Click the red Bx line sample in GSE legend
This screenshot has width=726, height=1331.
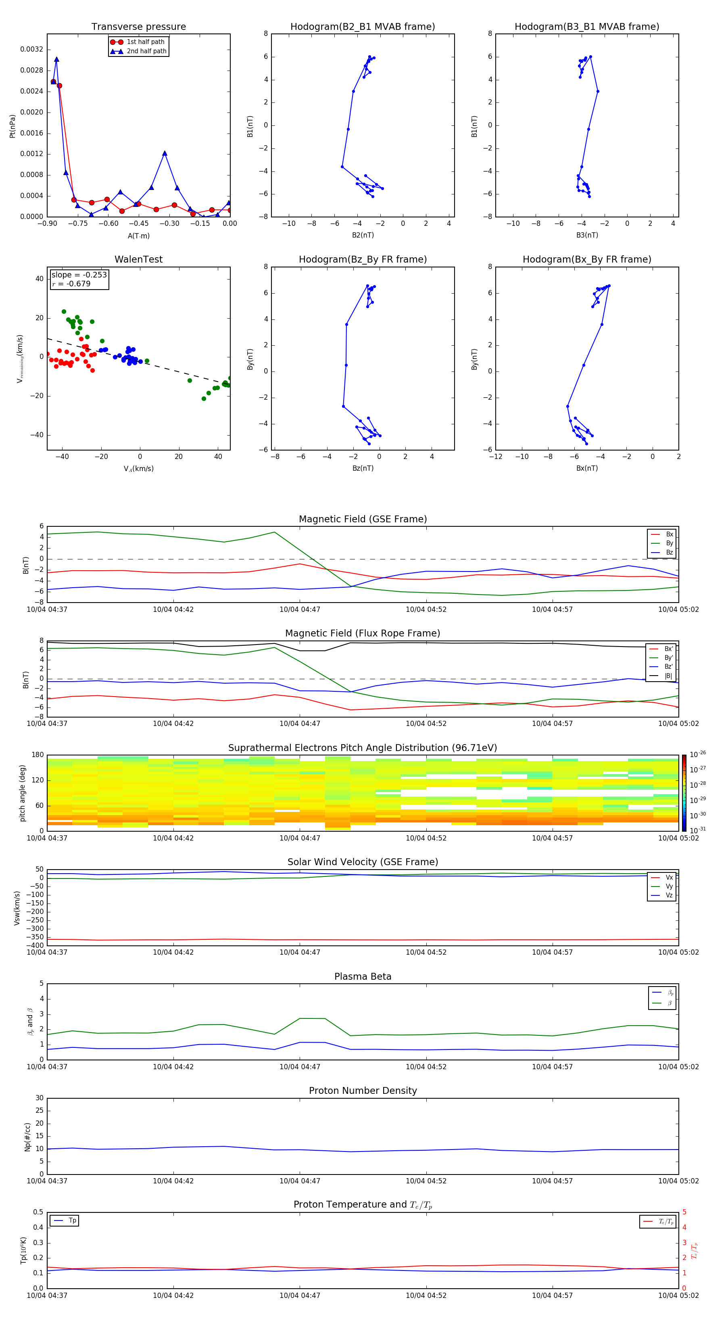tap(655, 535)
